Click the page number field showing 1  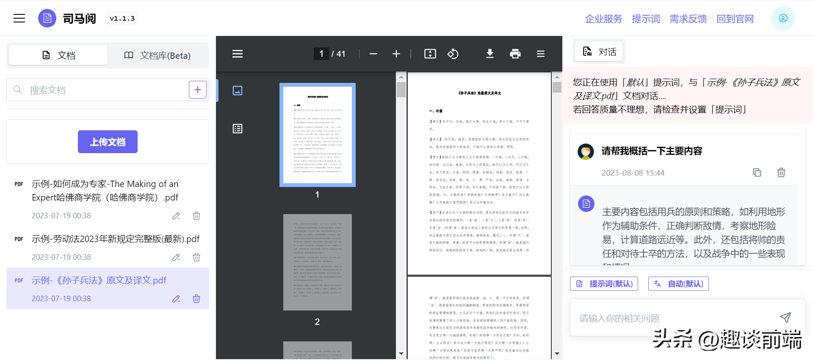[321, 54]
